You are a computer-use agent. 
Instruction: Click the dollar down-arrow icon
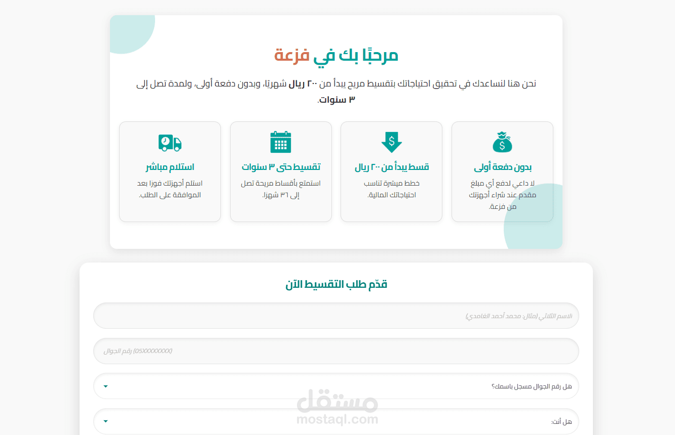pos(392,142)
